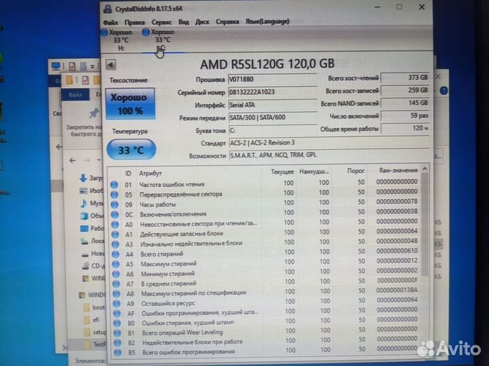489x366 pixels.
Task: Click the status circle of attribute B5
Action: coord(118,352)
